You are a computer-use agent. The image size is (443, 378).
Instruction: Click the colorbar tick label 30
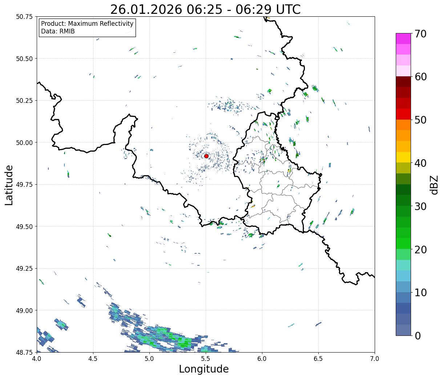pos(421,206)
